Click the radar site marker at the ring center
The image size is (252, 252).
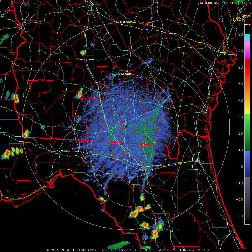click(126, 126)
